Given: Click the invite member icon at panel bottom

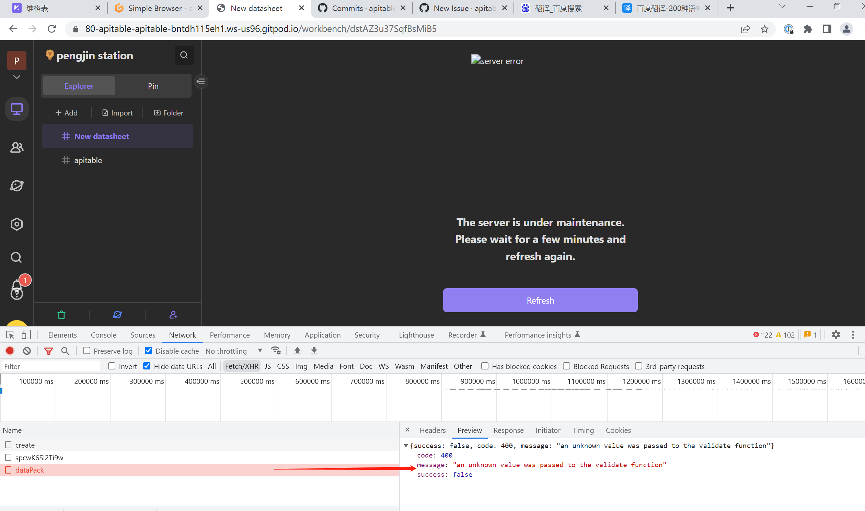Looking at the screenshot, I should coord(173,314).
